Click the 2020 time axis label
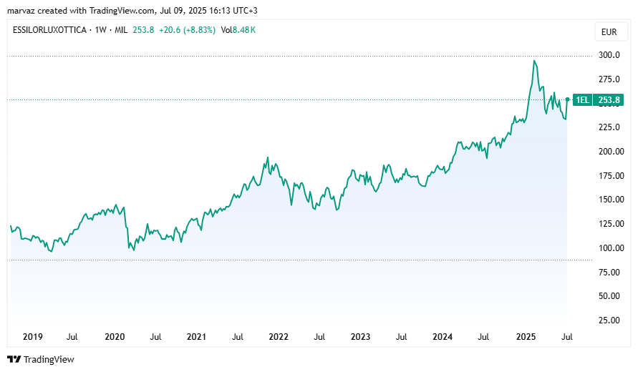 (x=115, y=337)
